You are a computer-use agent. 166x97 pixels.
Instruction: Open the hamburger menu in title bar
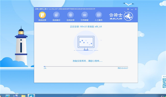pos(128,9)
